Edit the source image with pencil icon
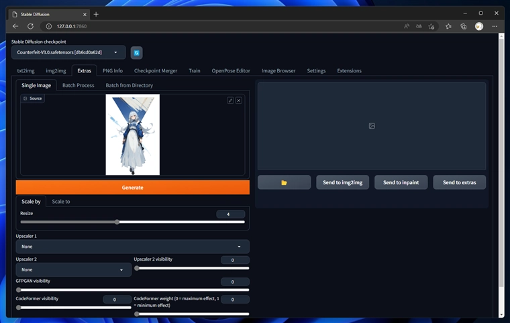The image size is (510, 323). [x=230, y=101]
